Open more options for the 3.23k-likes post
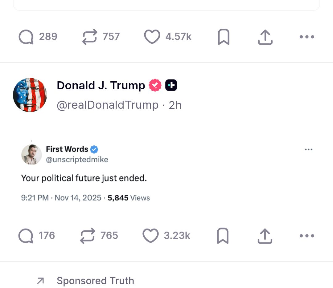 (x=307, y=236)
